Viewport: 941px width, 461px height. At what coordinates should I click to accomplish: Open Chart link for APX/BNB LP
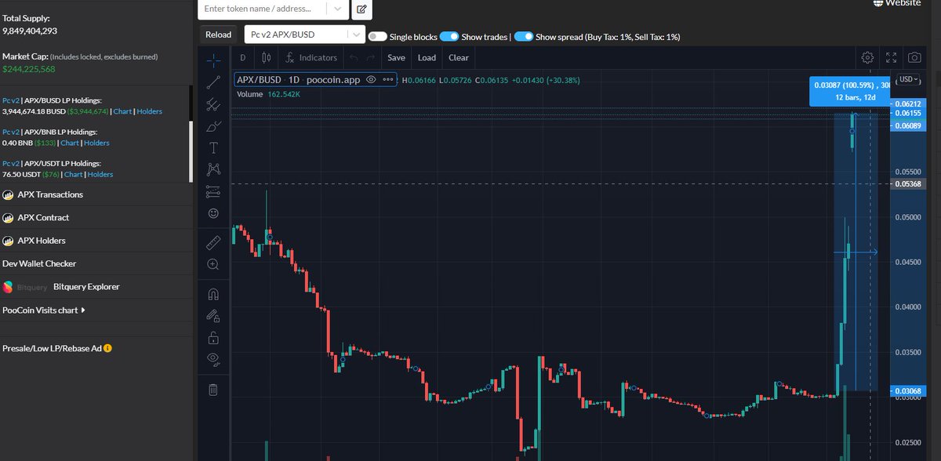[70, 143]
